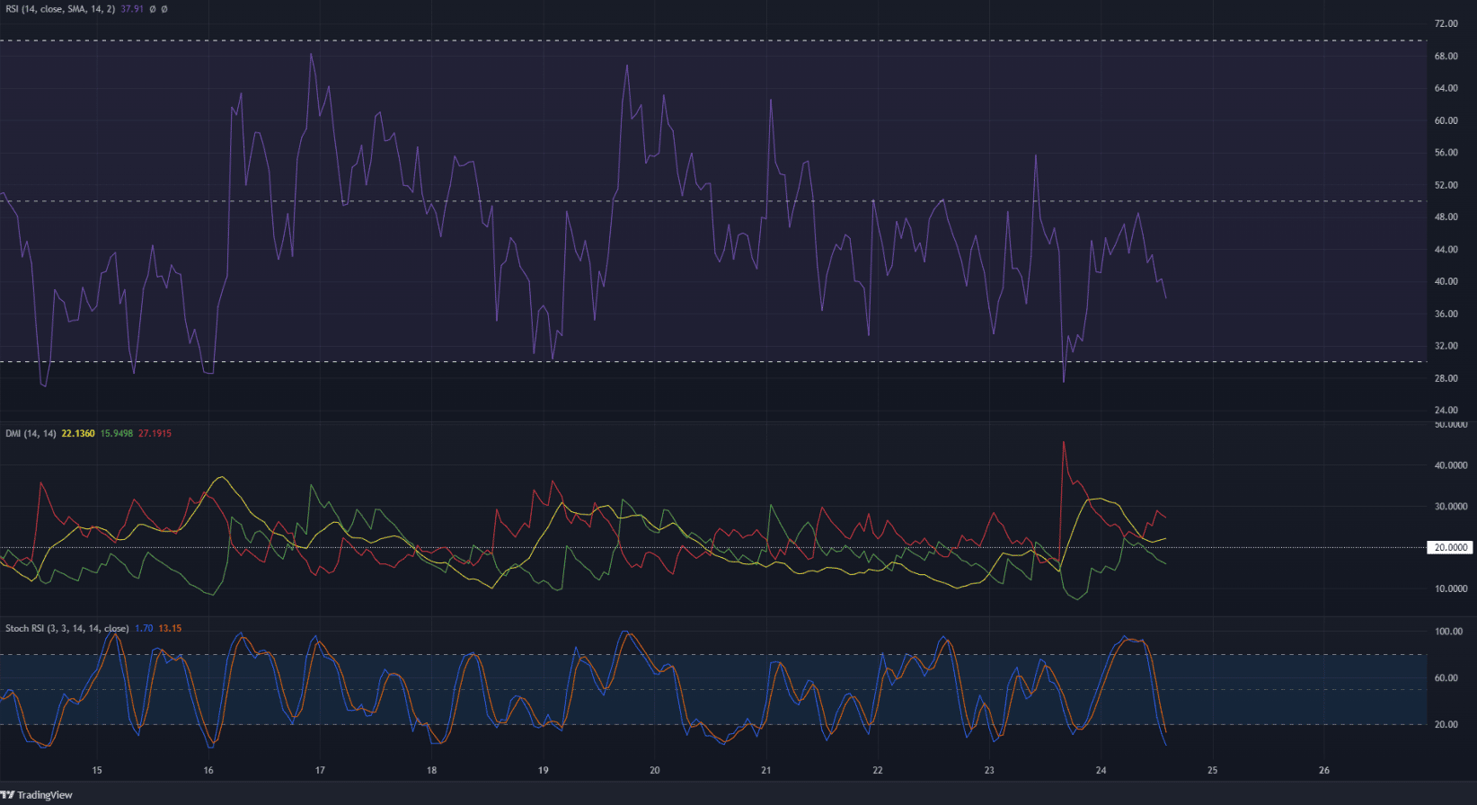1477x805 pixels.
Task: Click the 32.00 RSI scale label
Action: tap(1446, 346)
